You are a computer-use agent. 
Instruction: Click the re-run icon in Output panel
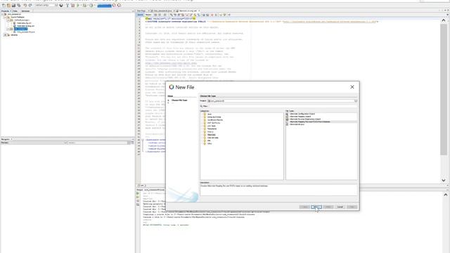tap(138, 193)
